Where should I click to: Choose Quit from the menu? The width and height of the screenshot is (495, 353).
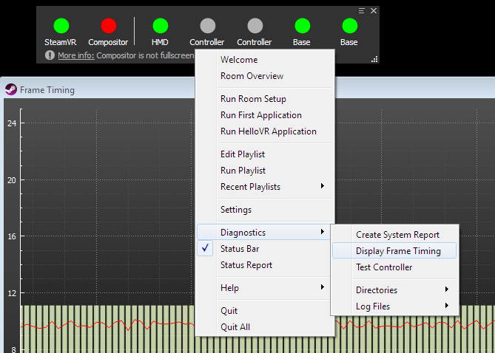tap(265, 311)
